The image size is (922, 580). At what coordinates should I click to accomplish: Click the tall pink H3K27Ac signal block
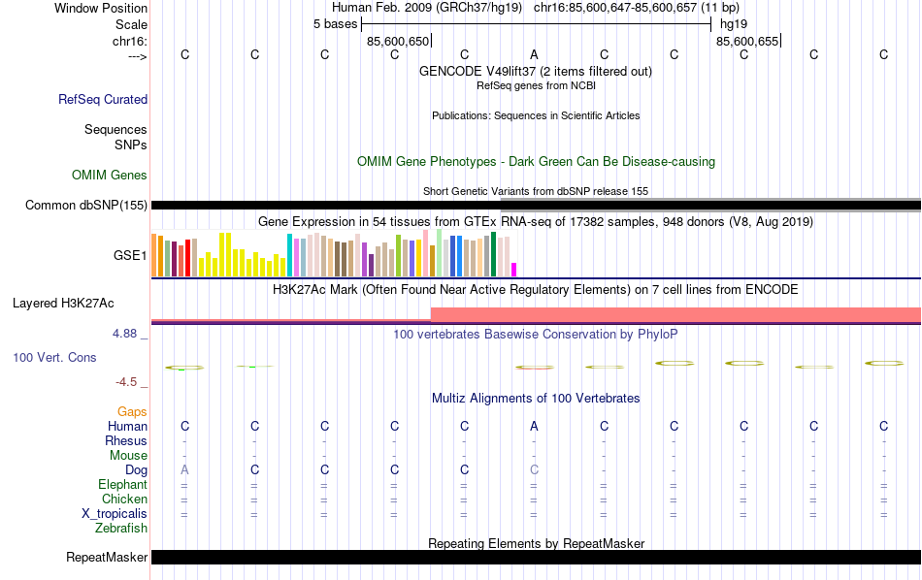(675, 314)
